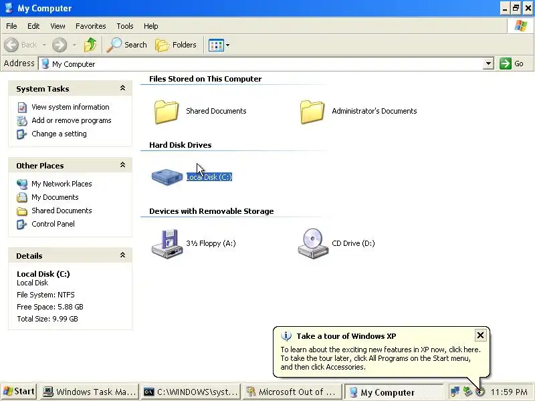This screenshot has width=535, height=401.
Task: Click the My Documents sidebar icon
Action: tap(22, 197)
